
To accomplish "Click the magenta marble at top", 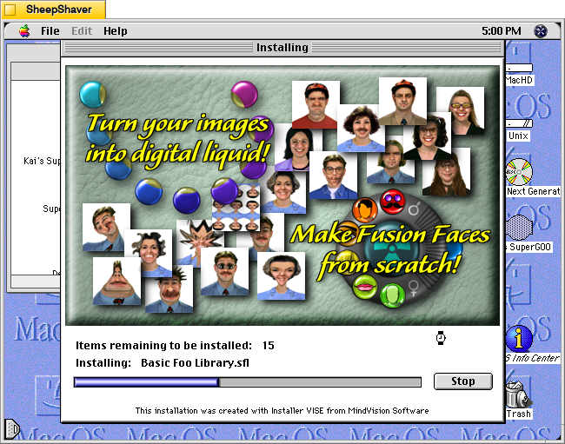I will click(244, 95).
